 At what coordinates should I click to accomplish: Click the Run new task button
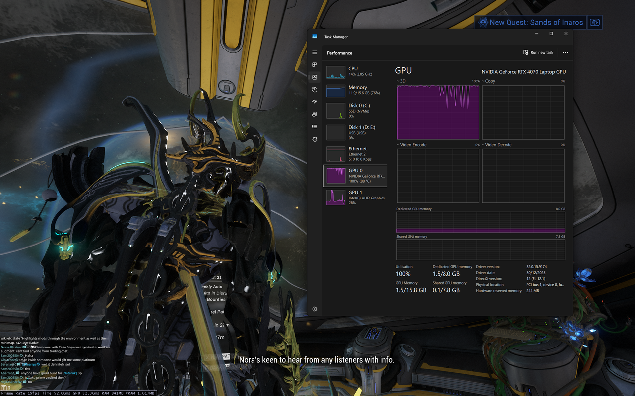click(x=538, y=52)
